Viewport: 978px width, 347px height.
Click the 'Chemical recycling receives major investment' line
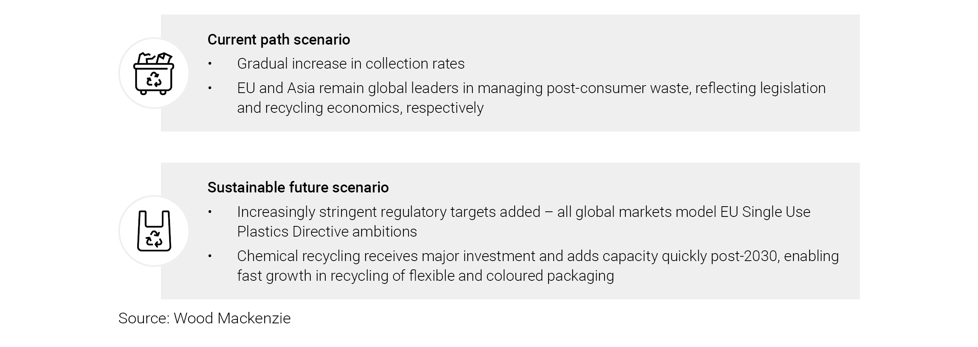pyautogui.click(x=538, y=256)
